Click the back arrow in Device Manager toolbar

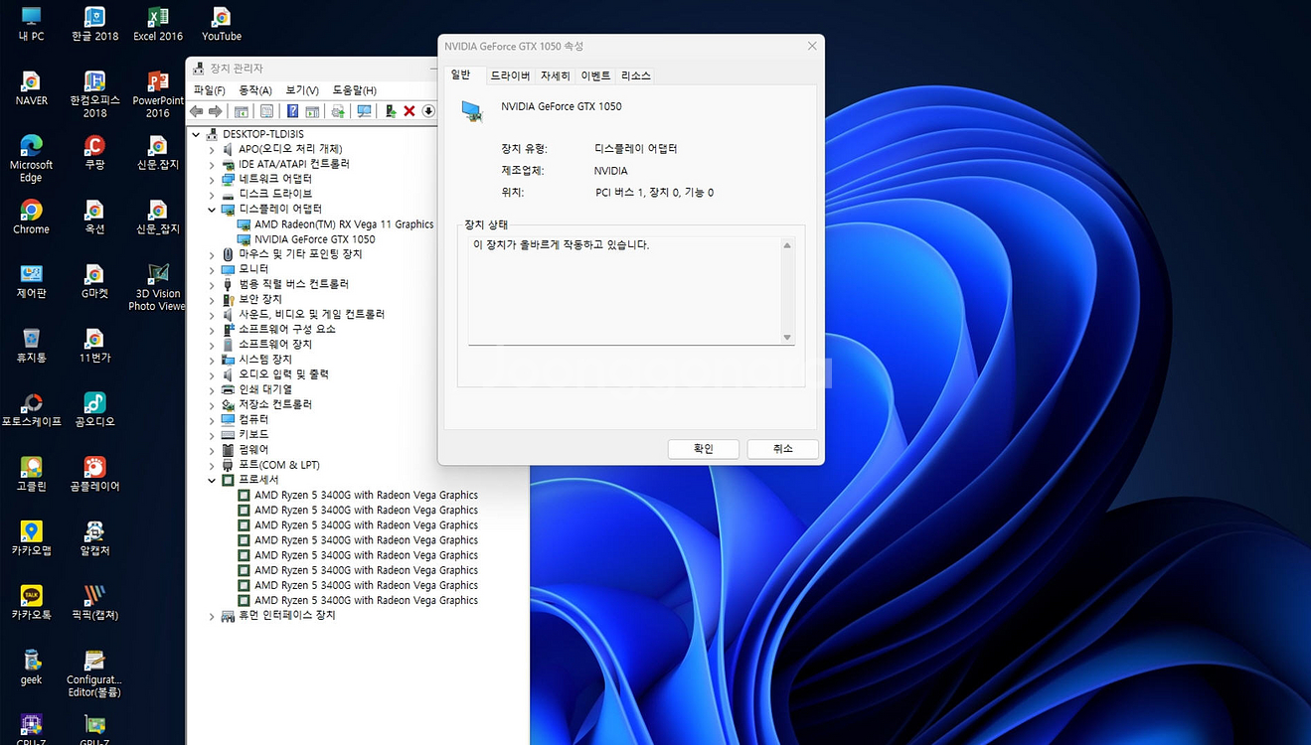click(197, 111)
